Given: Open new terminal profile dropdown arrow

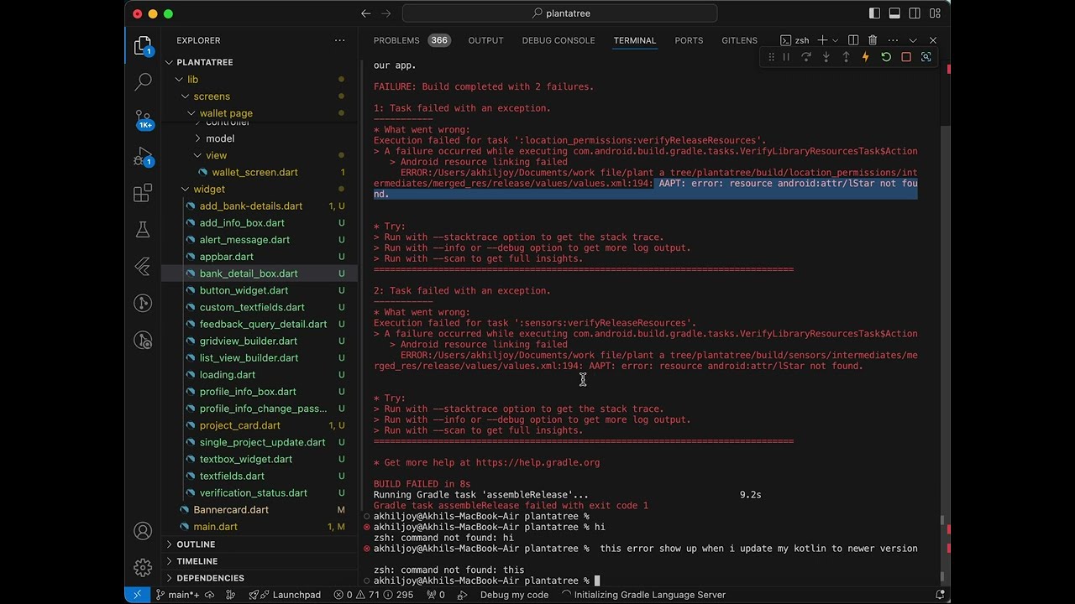Looking at the screenshot, I should [x=835, y=40].
